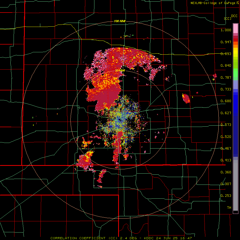The width and height of the screenshot is (240, 240).
Task: Select the 0.733 color scale value
Action: 226,89
